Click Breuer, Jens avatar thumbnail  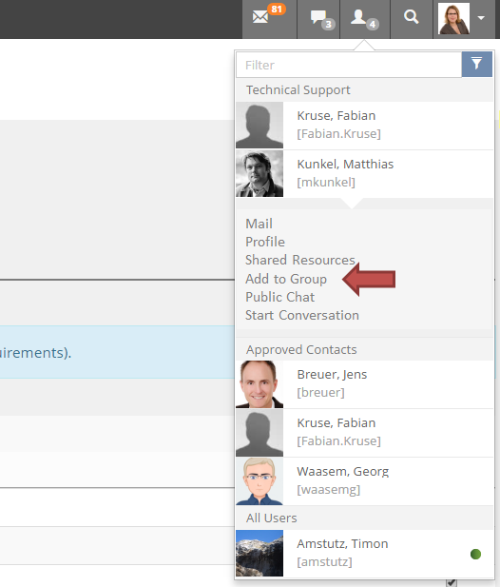point(260,384)
